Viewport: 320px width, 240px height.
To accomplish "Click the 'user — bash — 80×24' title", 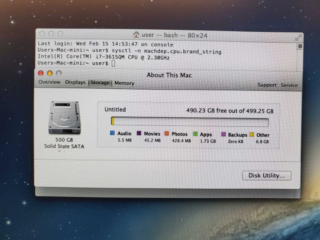I will pyautogui.click(x=174, y=35).
